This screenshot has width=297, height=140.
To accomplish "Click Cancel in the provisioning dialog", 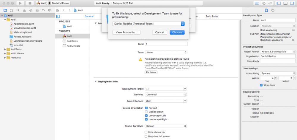I will (160, 32).
